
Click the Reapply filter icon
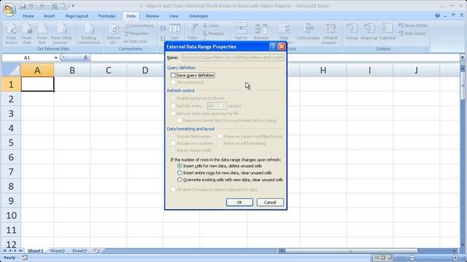click(205, 33)
